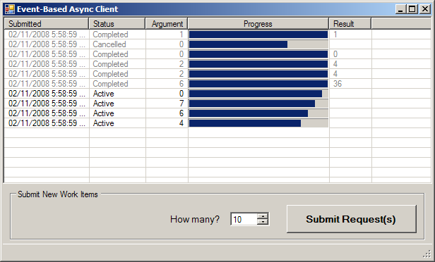The image size is (435, 262).
Task: Click the Argument value 7
Action: coord(181,104)
